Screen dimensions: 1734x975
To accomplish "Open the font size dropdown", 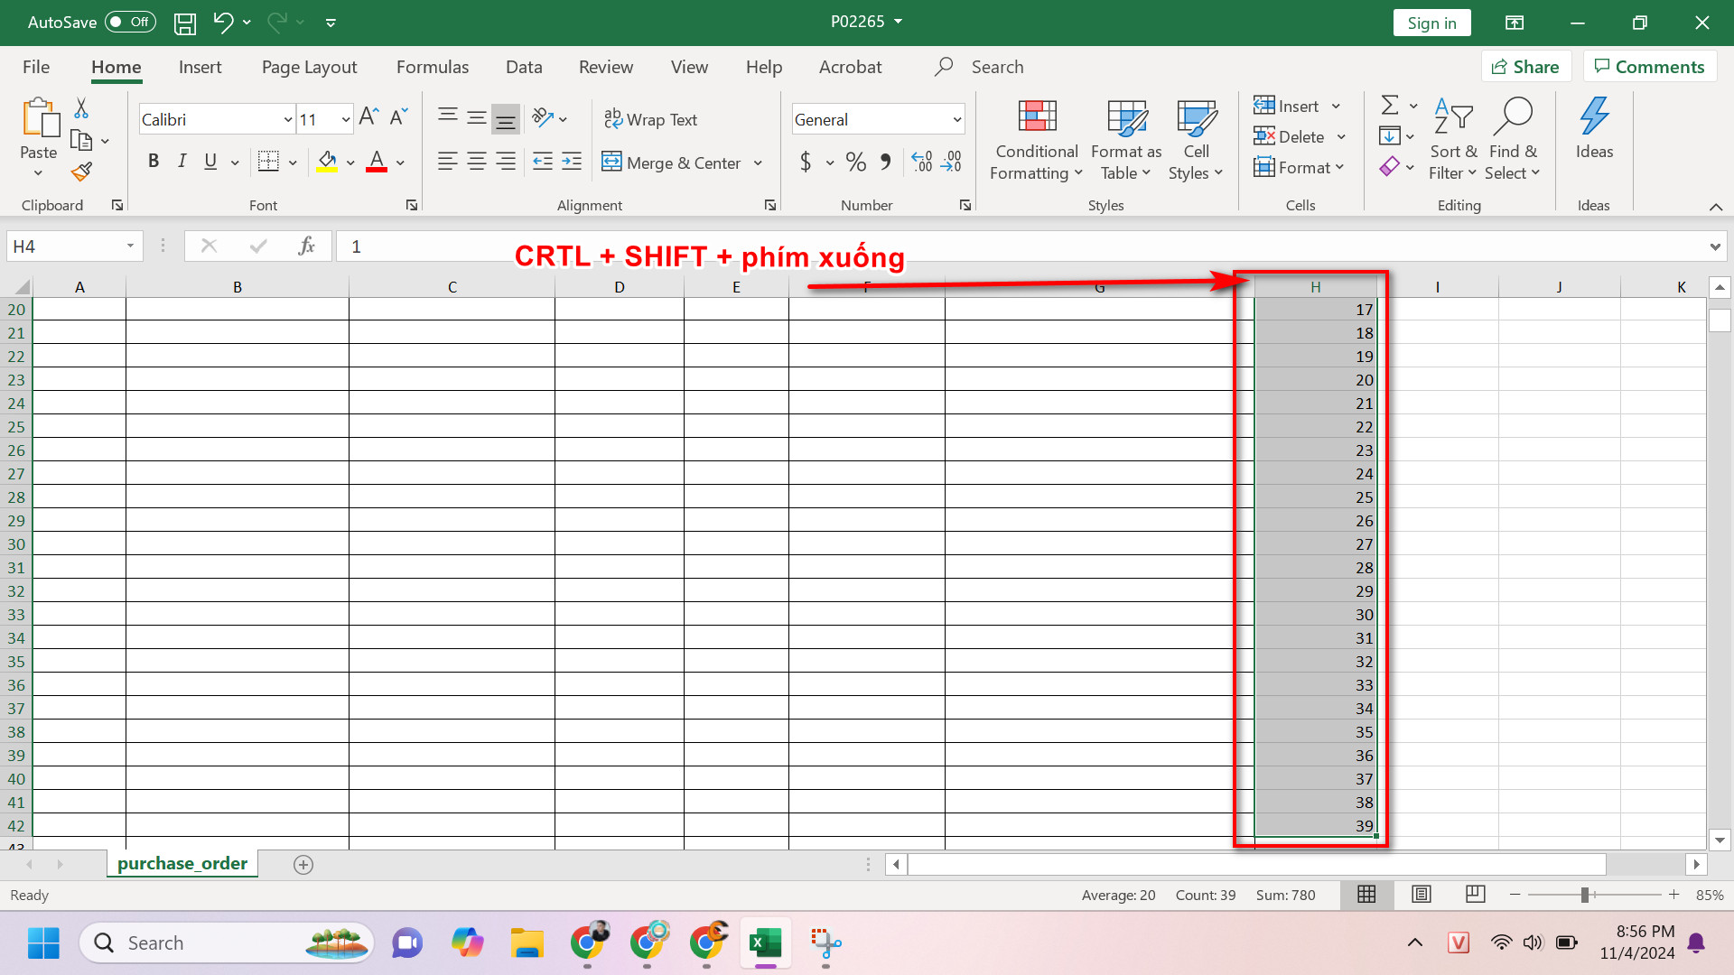I will 345,119.
